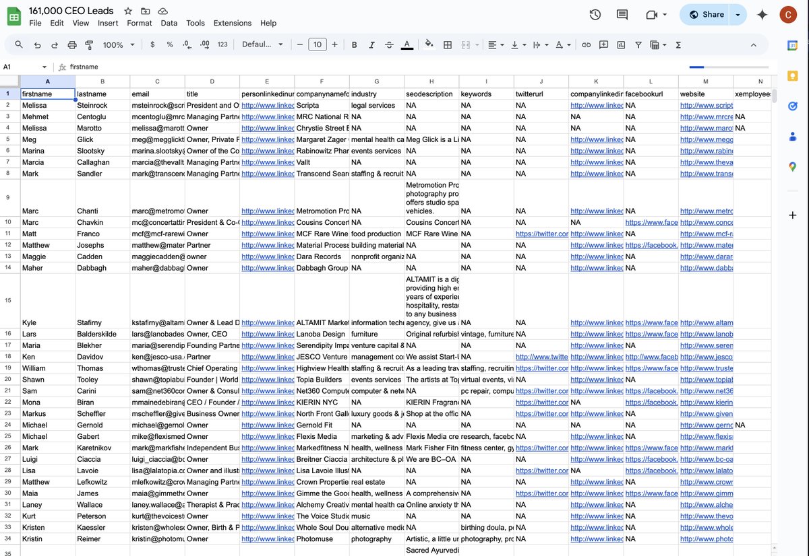Open the zoom 100% dropdown
The width and height of the screenshot is (809, 556).
[119, 44]
